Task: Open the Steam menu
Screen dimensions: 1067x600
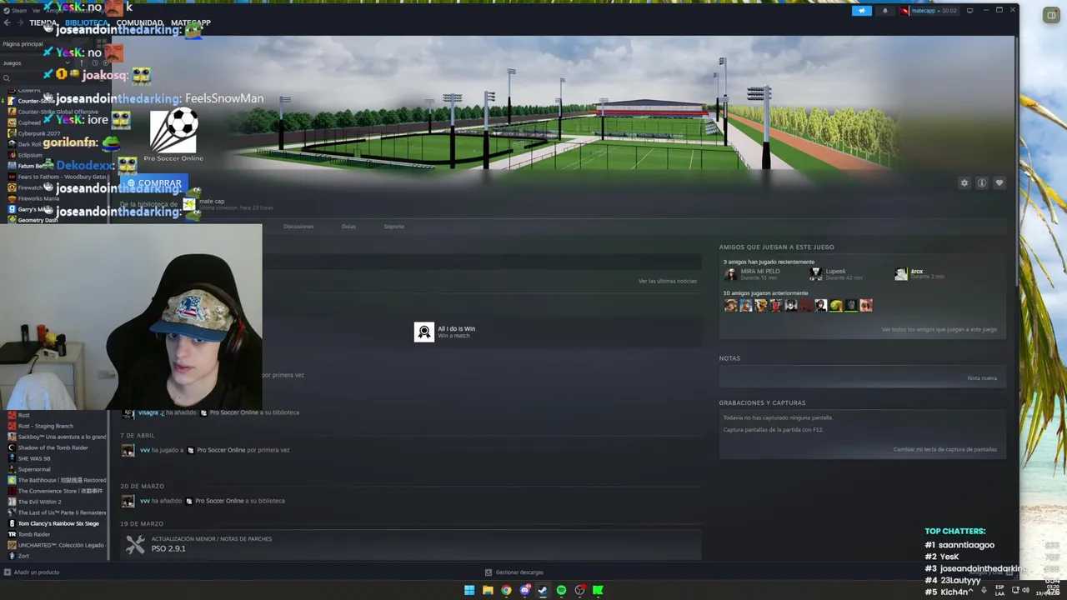Action: click(x=16, y=10)
